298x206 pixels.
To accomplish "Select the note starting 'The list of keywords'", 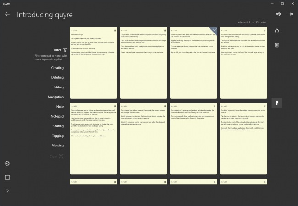I will [x=243, y=139].
